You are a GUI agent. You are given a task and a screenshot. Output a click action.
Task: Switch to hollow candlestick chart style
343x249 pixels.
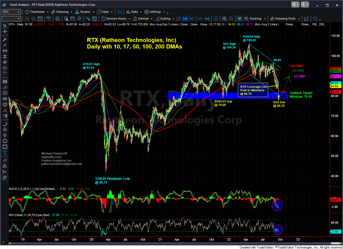coord(192,19)
